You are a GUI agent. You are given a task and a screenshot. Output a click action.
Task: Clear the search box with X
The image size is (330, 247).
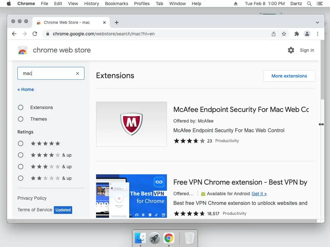click(x=77, y=73)
